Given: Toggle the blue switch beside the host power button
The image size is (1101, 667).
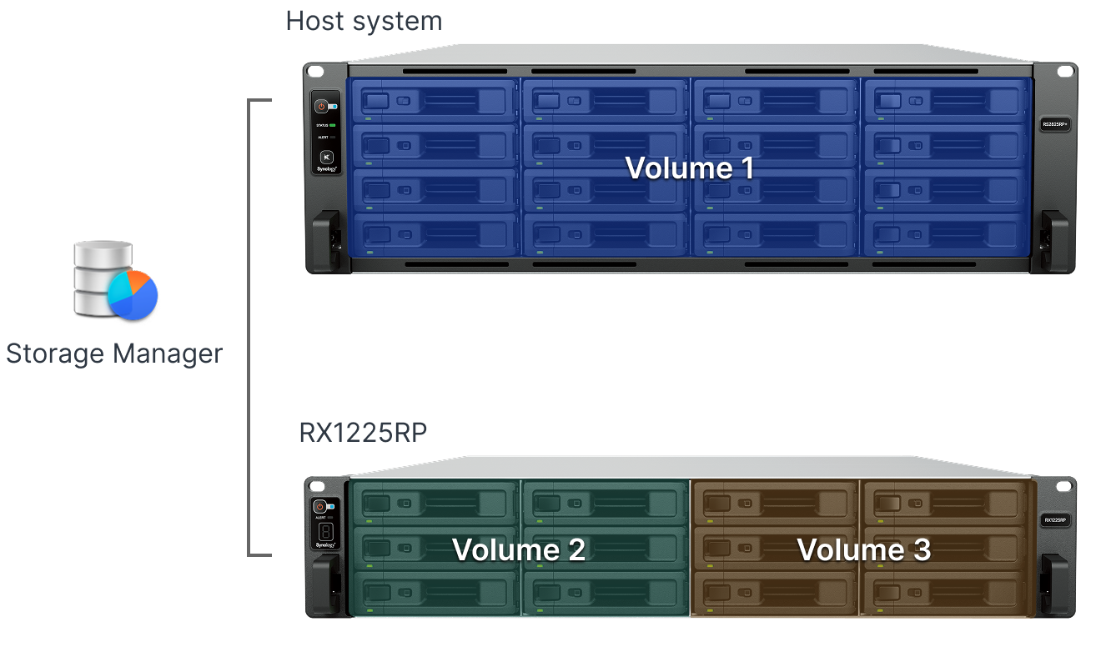Looking at the screenshot, I should click(334, 106).
